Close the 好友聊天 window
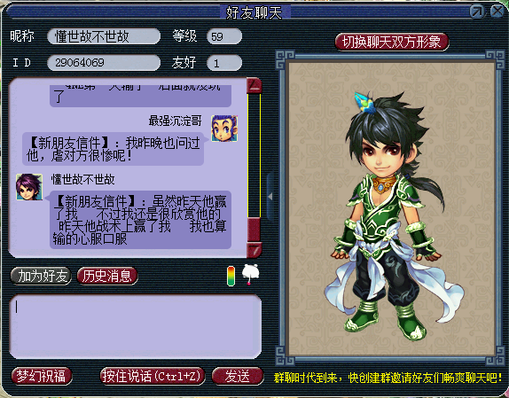This screenshot has height=398, width=509. (x=497, y=12)
